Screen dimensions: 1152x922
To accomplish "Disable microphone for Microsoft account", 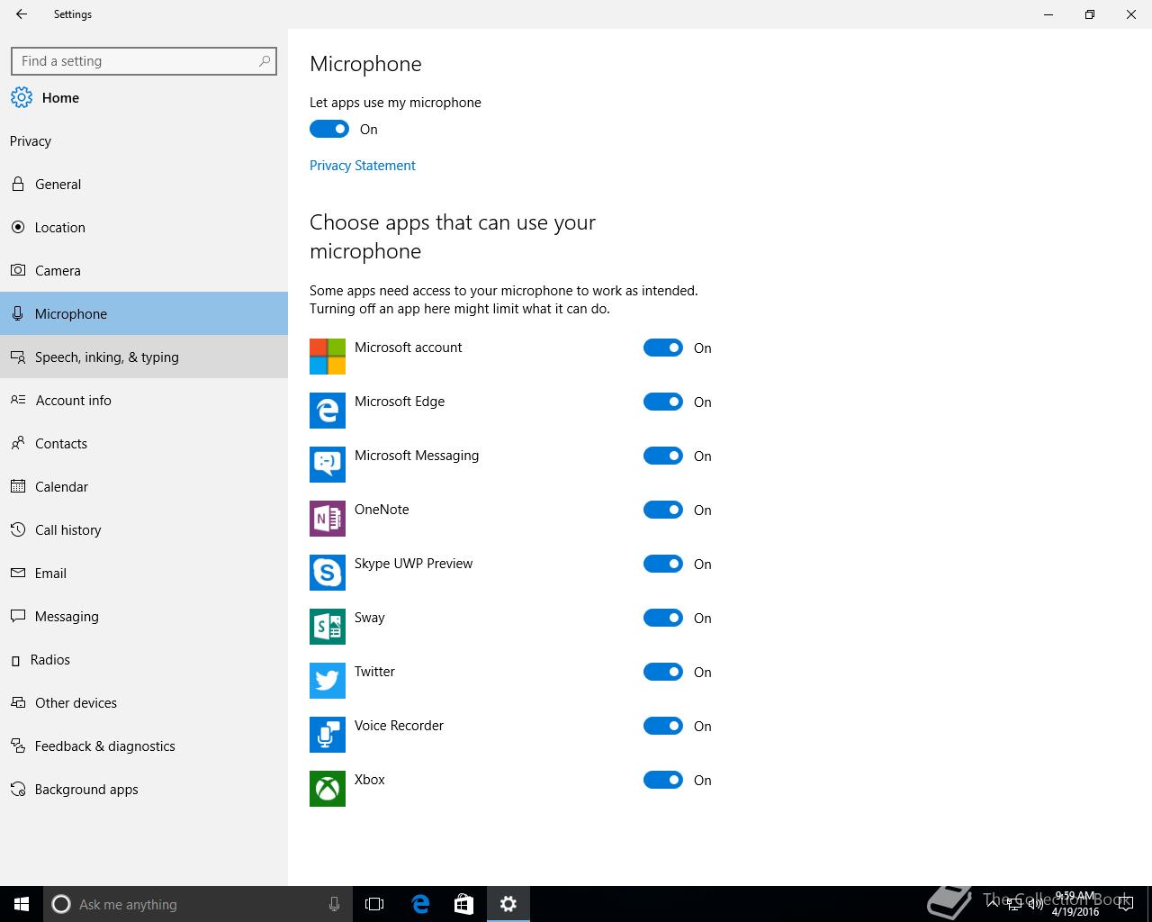I will [663, 348].
